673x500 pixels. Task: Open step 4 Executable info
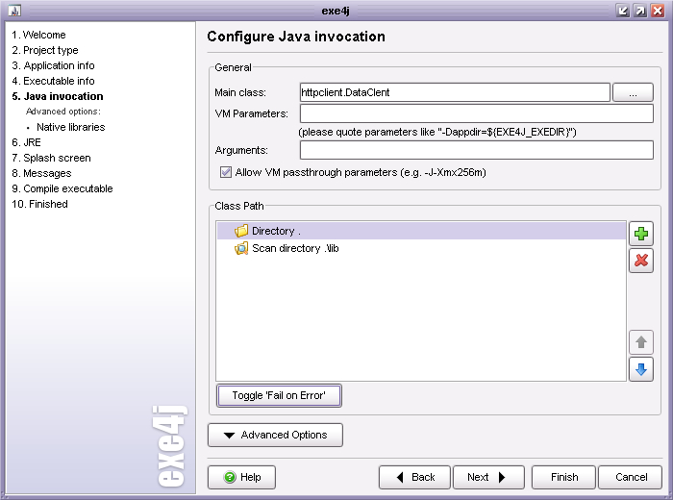coord(53,81)
